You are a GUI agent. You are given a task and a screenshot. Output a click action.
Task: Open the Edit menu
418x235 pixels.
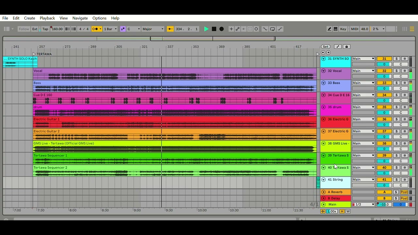point(16,18)
